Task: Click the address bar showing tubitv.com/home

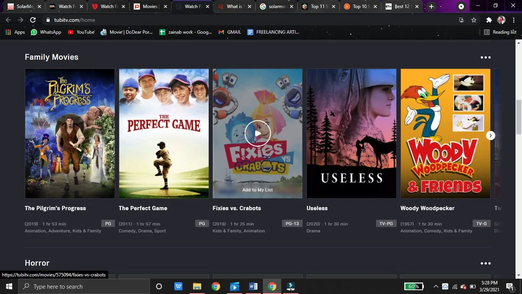Action: (248, 20)
